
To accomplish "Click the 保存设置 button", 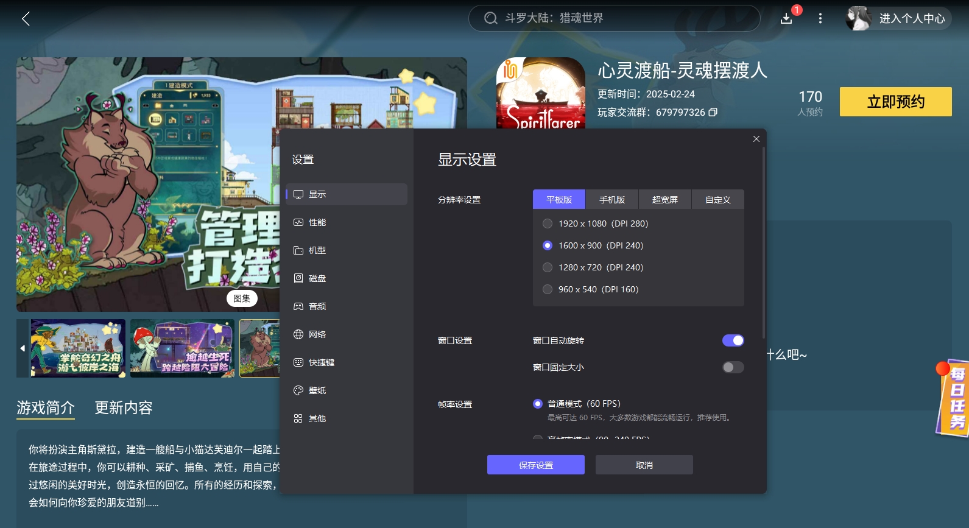I will pyautogui.click(x=536, y=465).
